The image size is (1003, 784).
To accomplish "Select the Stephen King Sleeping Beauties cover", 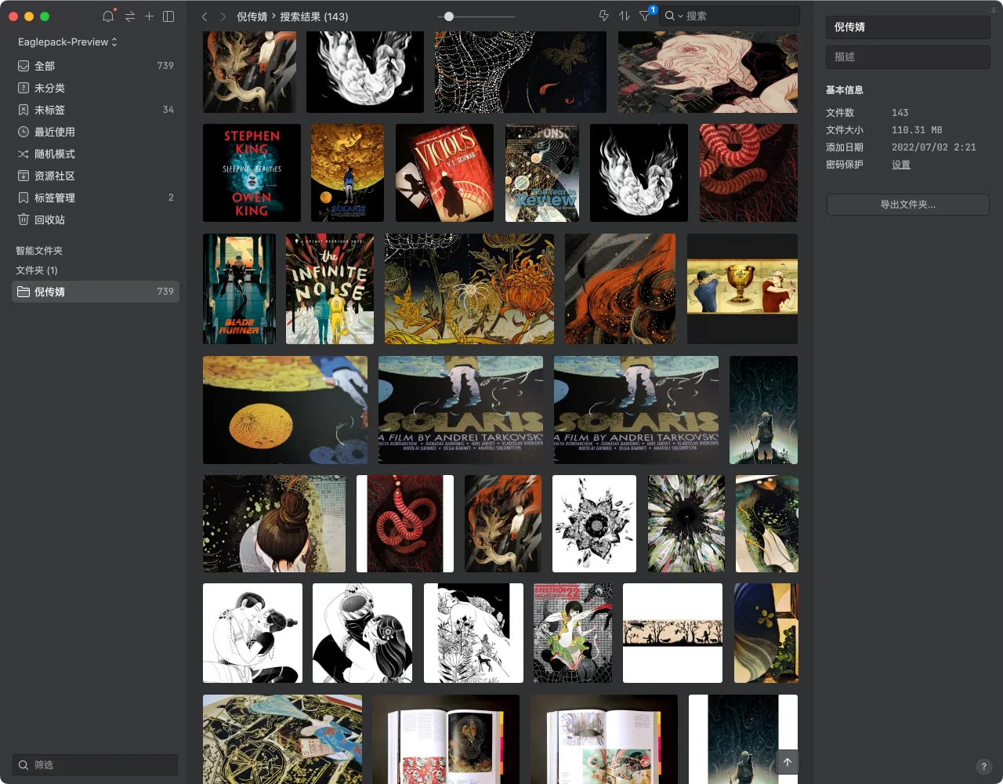I will click(252, 172).
